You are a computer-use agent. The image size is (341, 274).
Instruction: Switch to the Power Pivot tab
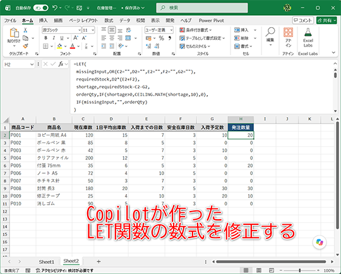pyautogui.click(x=211, y=21)
